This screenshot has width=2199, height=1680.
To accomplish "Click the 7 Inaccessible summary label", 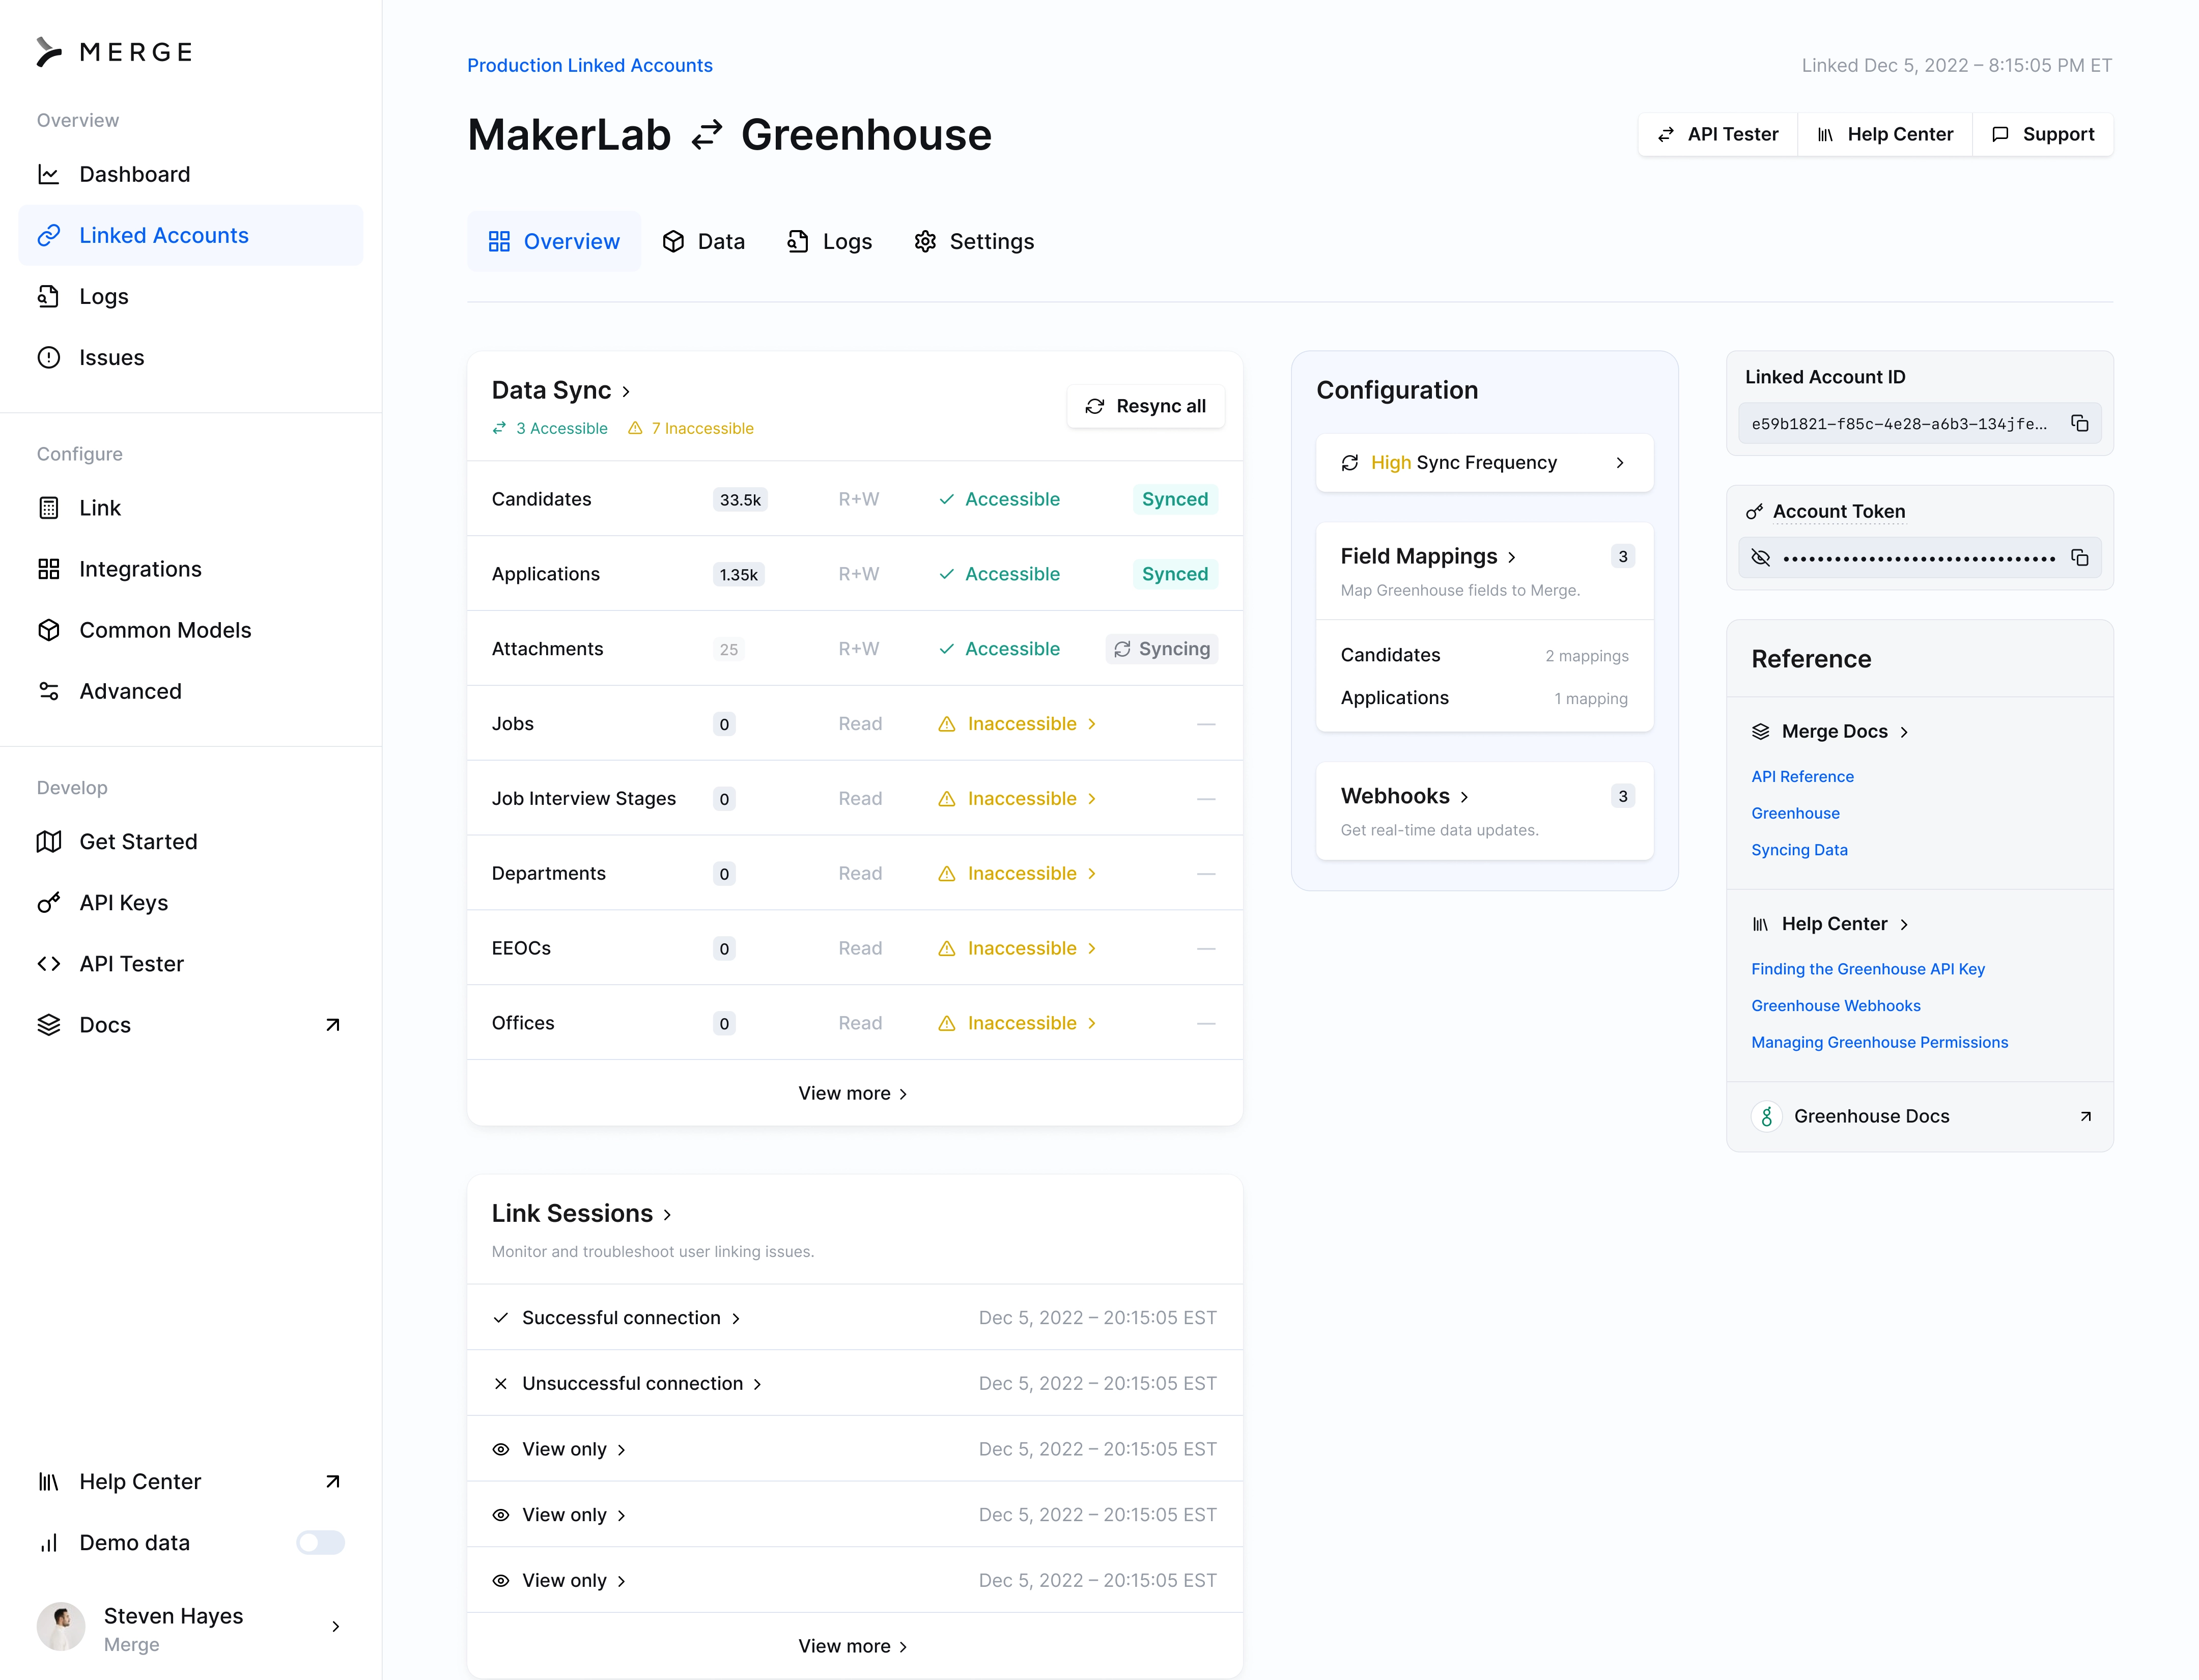I will pyautogui.click(x=690, y=428).
